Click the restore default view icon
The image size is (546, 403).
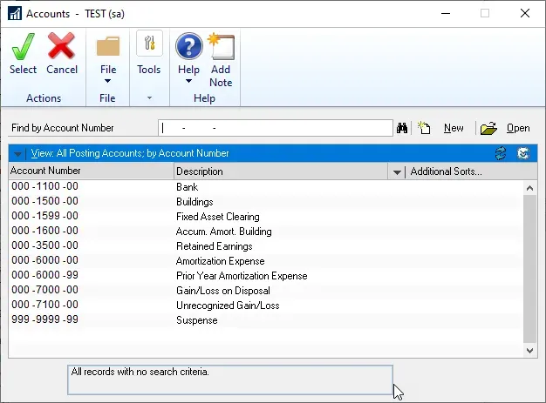pyautogui.click(x=523, y=153)
